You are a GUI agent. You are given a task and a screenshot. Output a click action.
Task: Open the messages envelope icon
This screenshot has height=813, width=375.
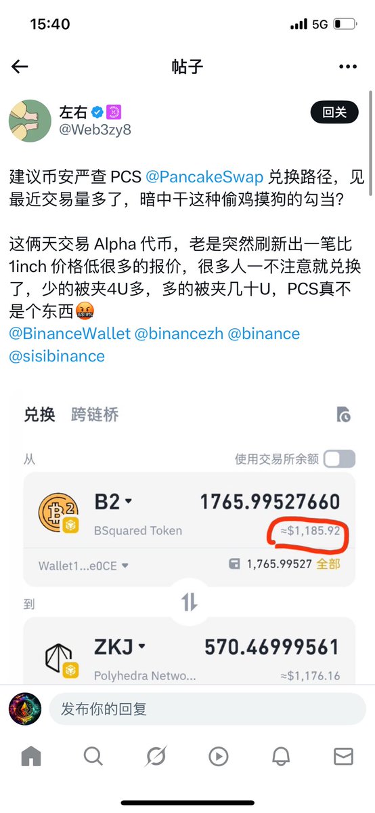tap(343, 757)
